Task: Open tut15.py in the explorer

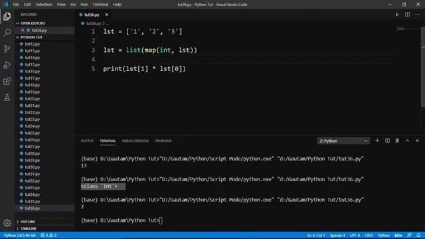Action: click(33, 64)
